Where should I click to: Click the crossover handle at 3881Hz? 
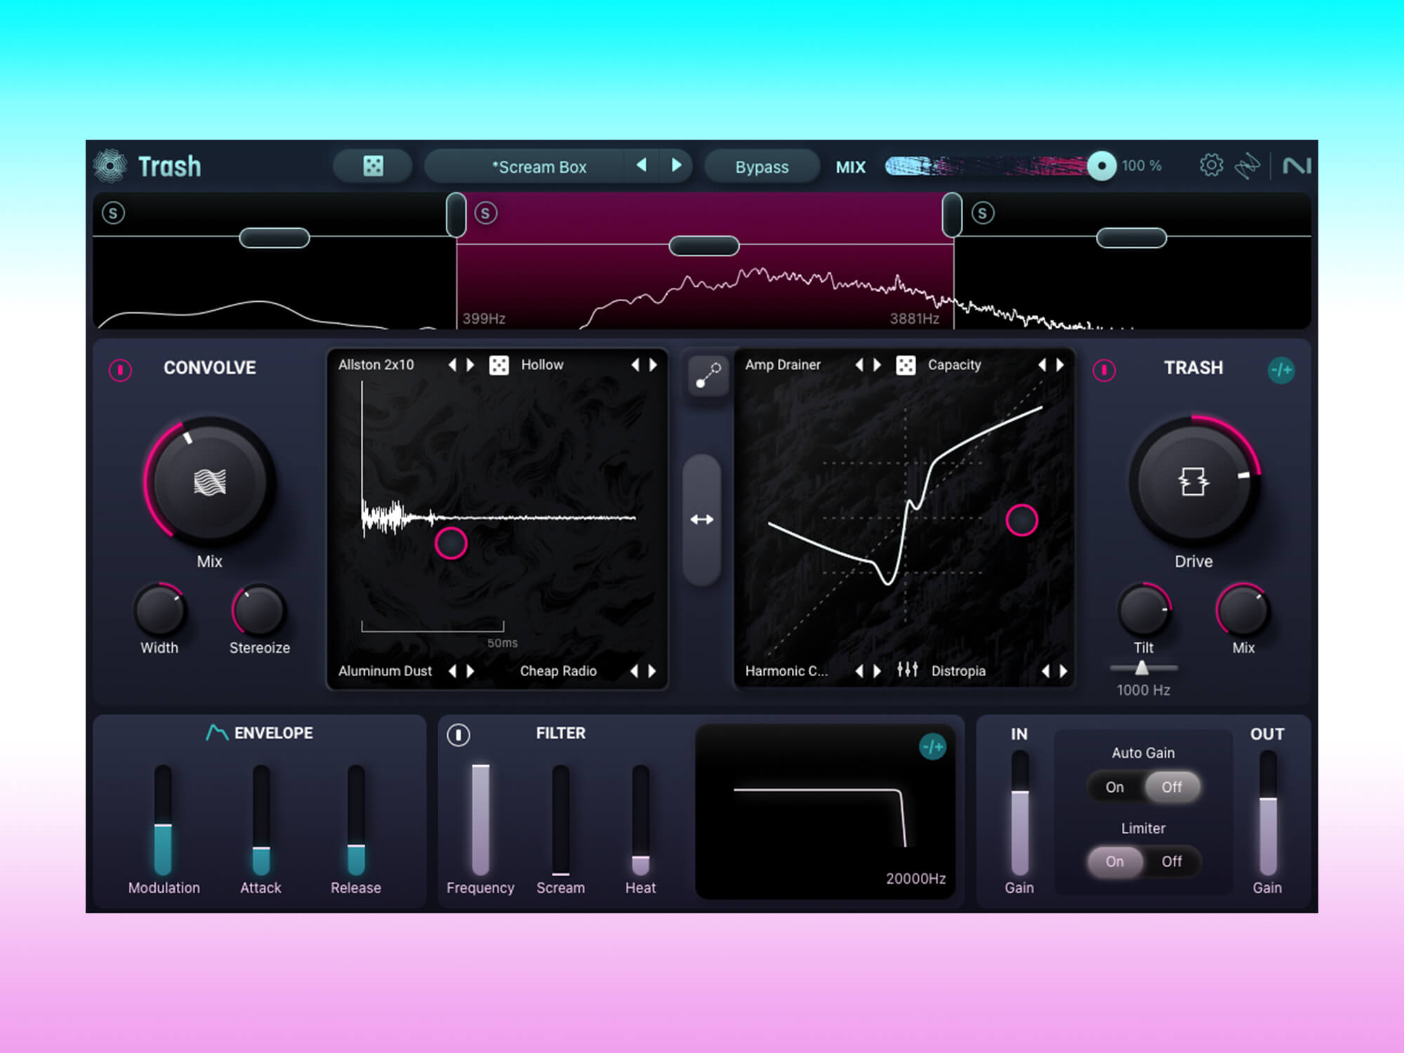tap(952, 215)
